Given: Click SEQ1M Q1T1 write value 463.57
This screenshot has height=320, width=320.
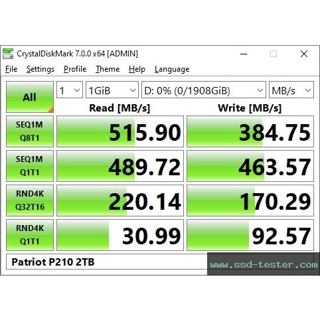Looking at the screenshot, I should click(250, 166).
